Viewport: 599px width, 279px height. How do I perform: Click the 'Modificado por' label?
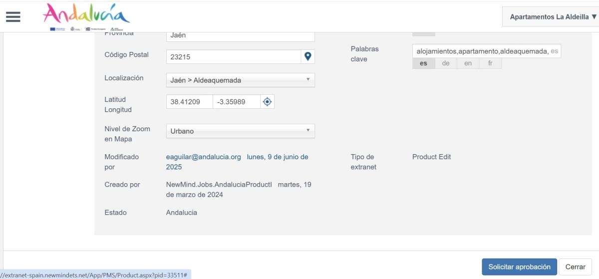122,162
